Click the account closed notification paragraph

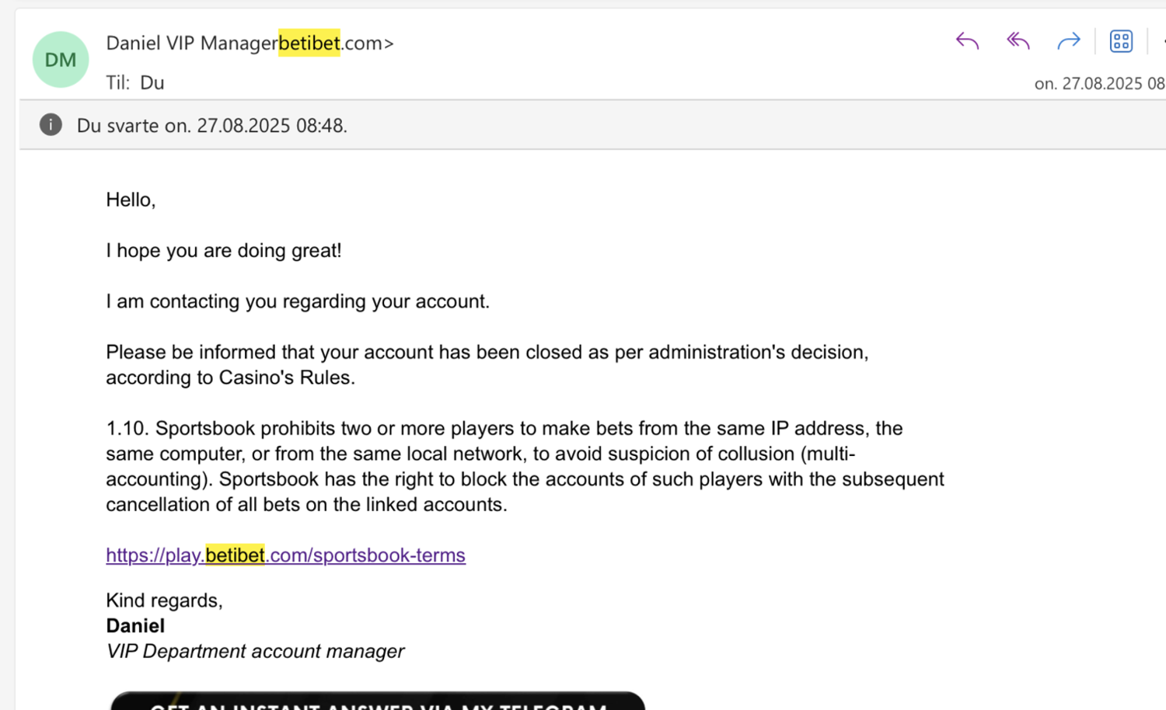(487, 364)
